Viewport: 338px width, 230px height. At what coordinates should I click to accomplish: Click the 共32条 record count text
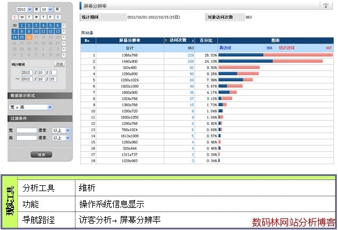87,33
